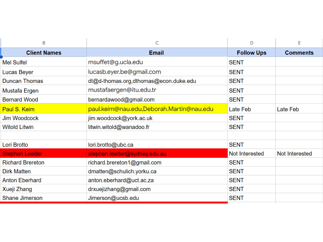Select the lori.brotto@ubc.ca cell
Viewport: 323px width, 242px height.
click(157, 144)
